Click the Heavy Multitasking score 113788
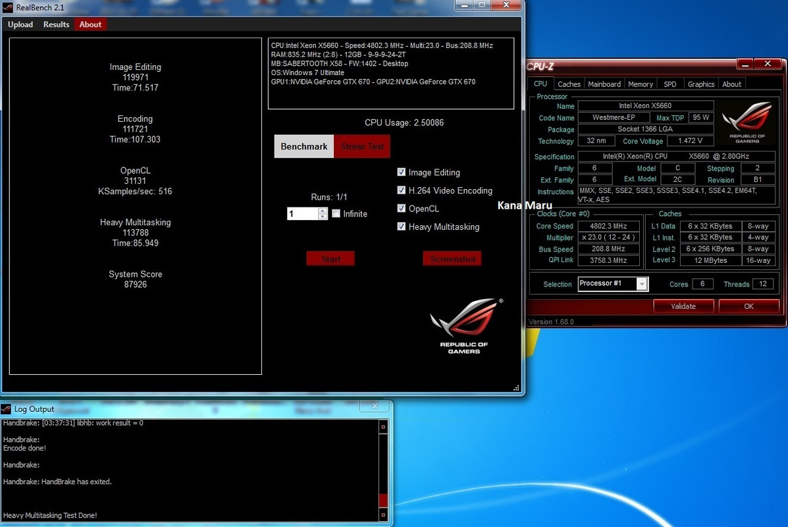Screen dimensions: 788x527 (135, 233)
